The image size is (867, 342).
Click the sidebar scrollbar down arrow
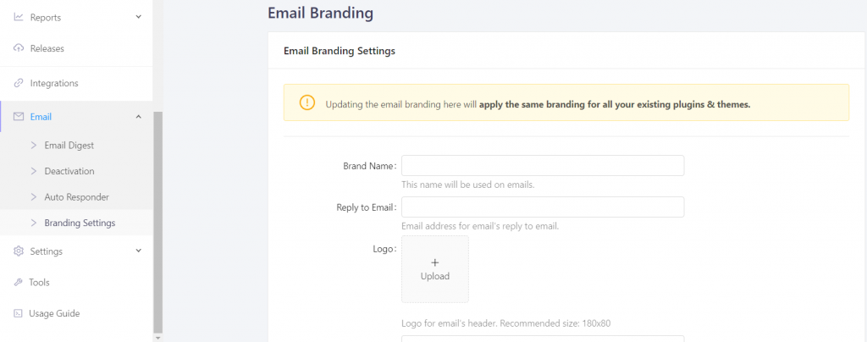pyautogui.click(x=157, y=337)
